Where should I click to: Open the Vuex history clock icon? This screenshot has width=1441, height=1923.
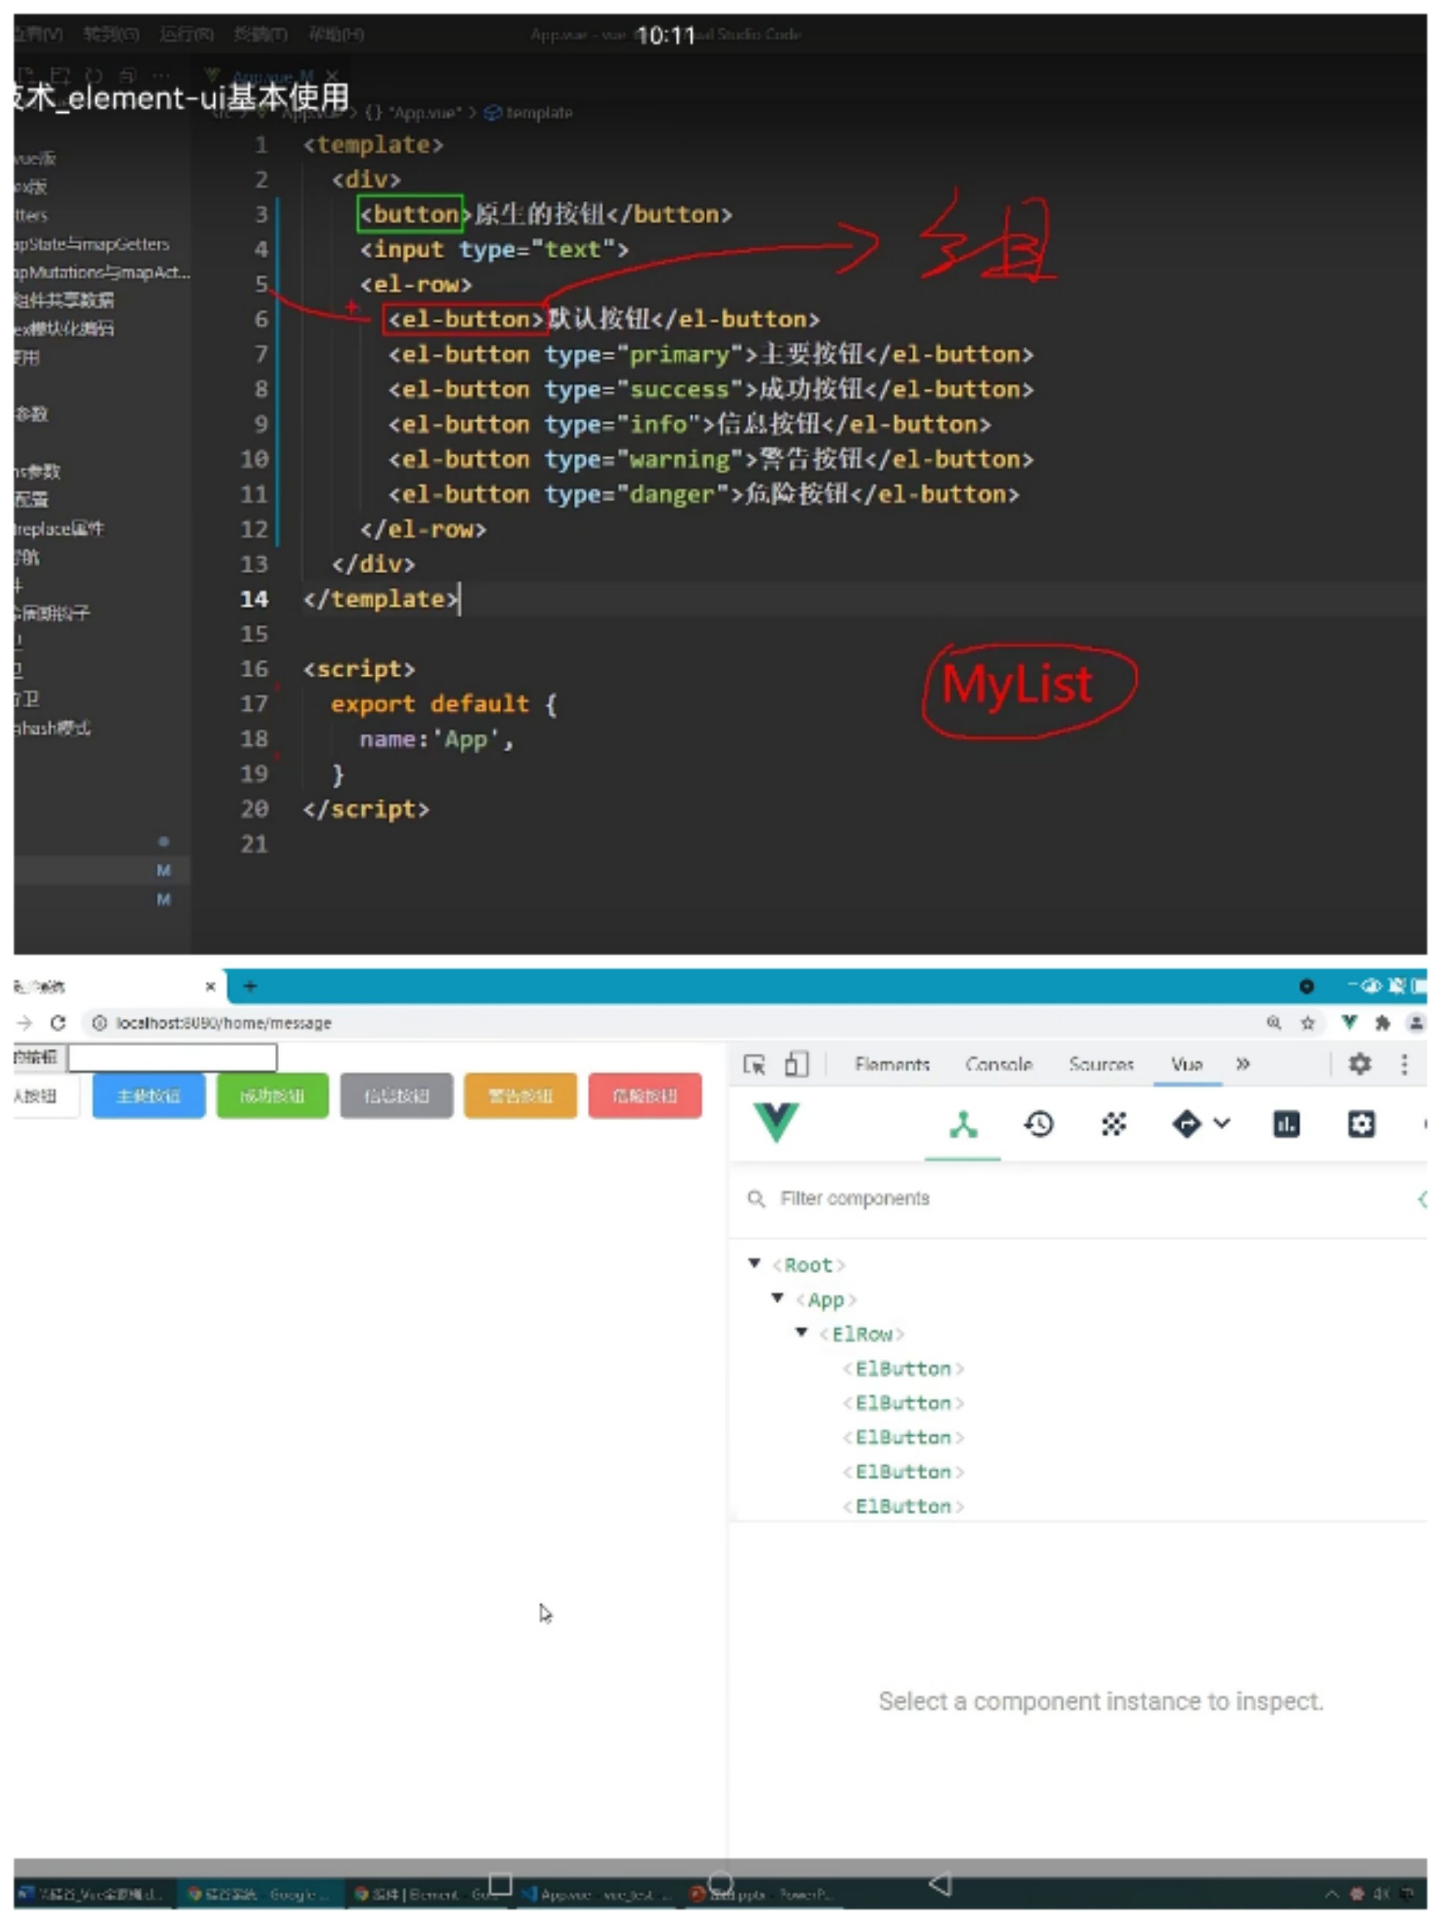point(1039,1125)
